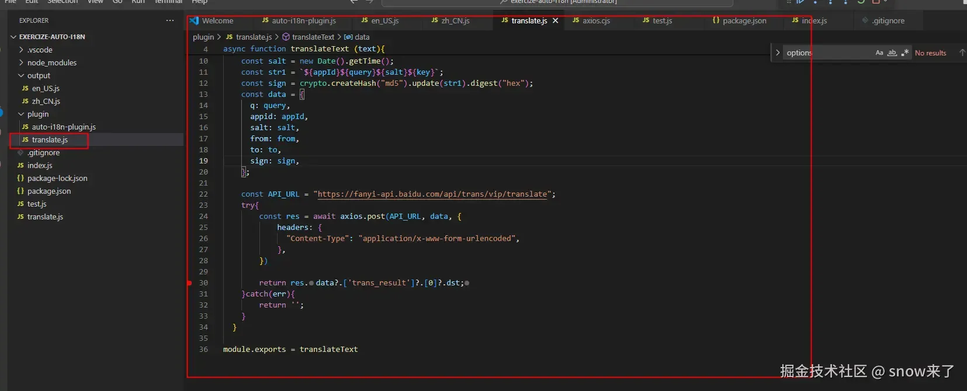Open test.js in the Explorer tree

tap(37, 204)
